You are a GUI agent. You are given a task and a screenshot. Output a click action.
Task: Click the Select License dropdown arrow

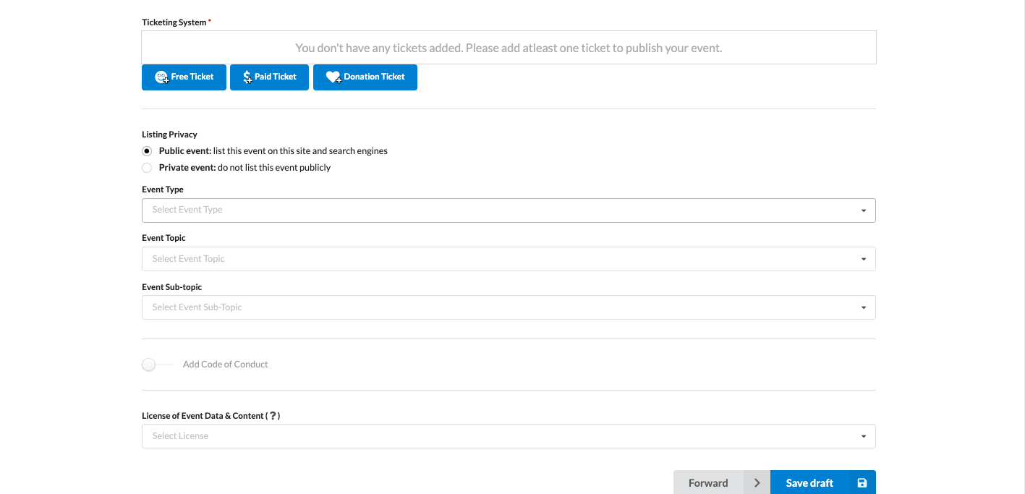point(864,436)
